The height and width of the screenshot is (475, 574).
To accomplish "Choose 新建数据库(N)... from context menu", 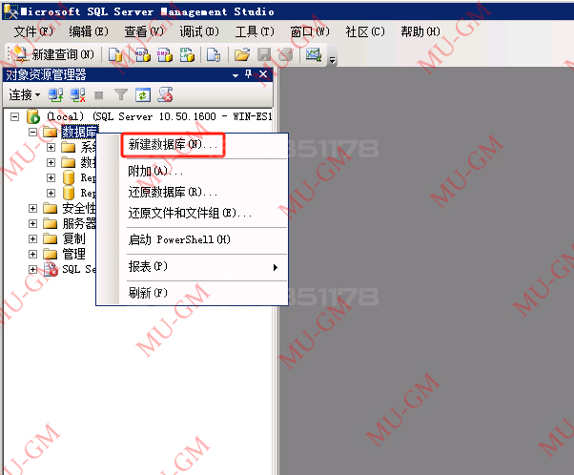I will 173,145.
